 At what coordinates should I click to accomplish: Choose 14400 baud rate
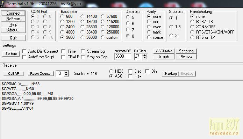82,16
